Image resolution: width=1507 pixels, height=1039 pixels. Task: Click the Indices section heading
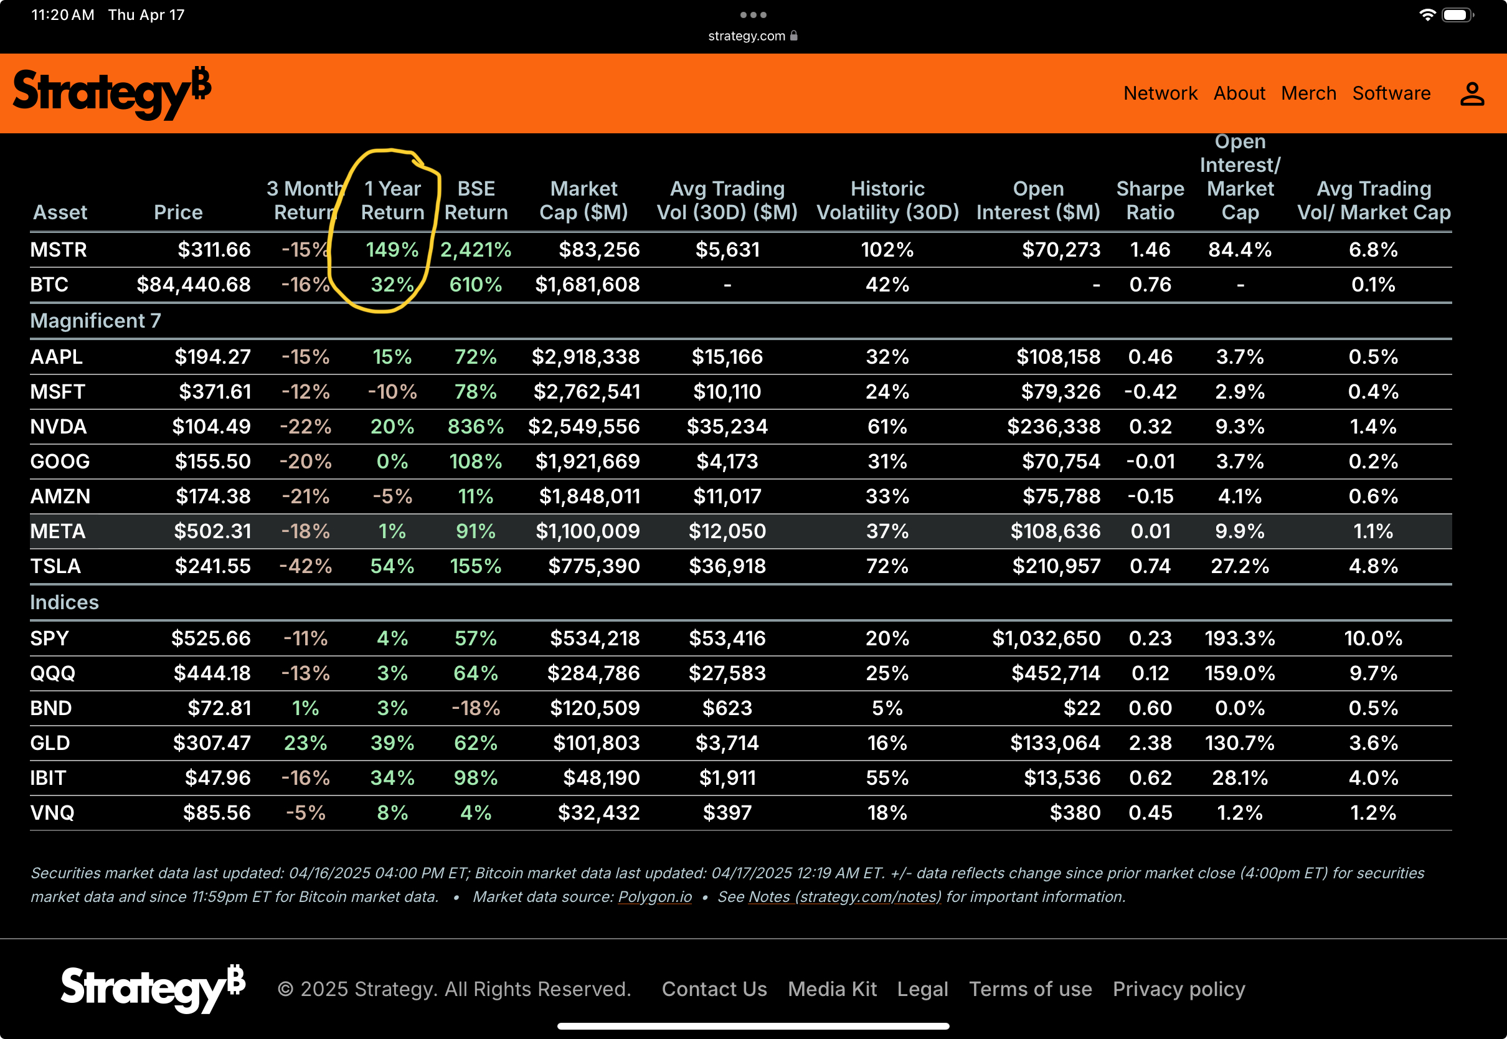click(x=64, y=602)
